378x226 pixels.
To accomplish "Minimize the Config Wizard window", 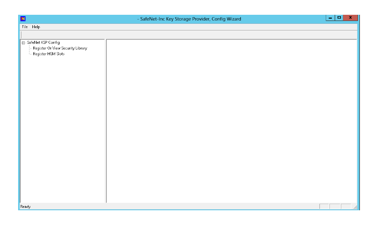I will pos(330,18).
